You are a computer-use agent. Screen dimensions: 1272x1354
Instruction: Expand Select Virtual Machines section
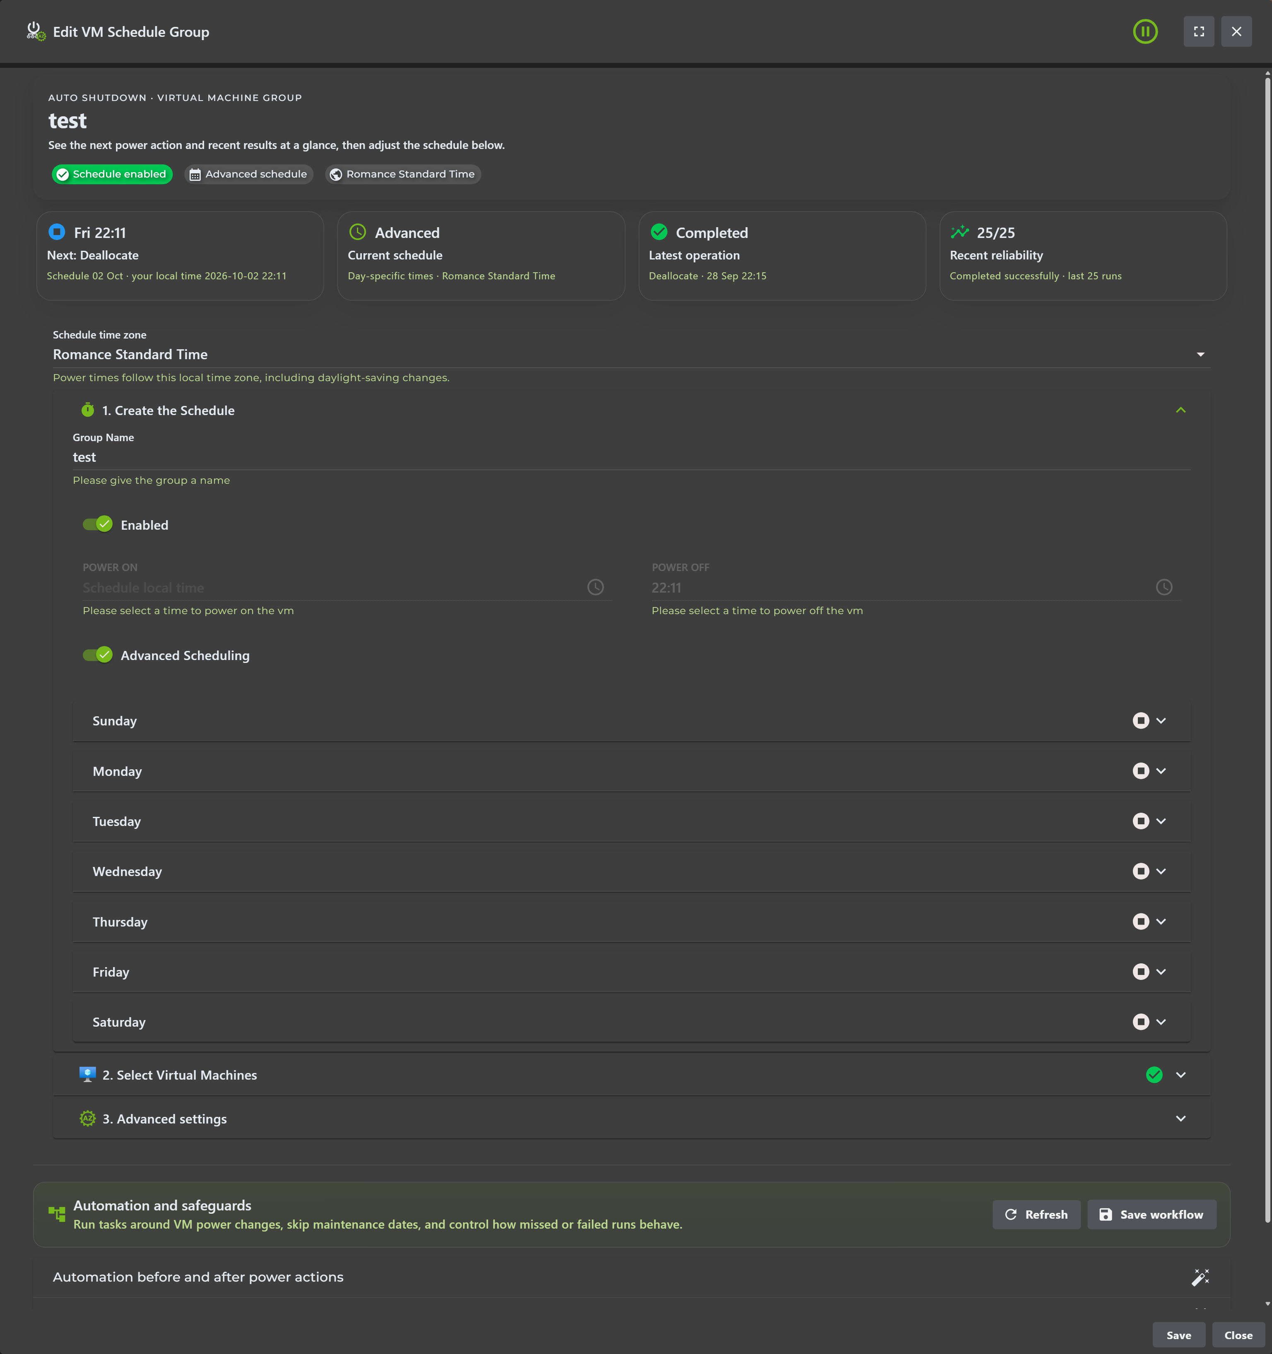coord(1180,1075)
